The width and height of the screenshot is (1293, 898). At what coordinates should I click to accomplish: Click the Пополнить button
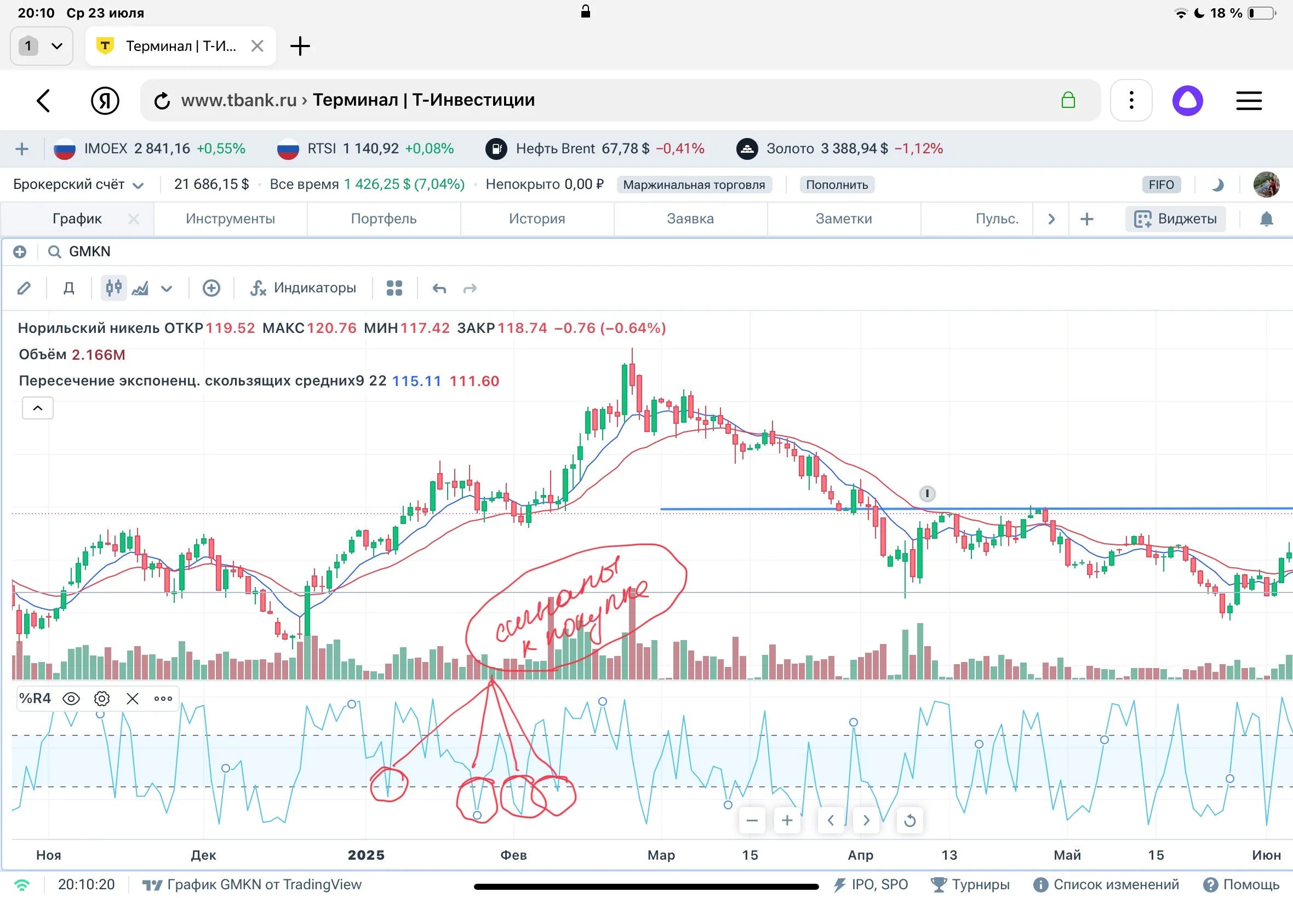coord(837,185)
